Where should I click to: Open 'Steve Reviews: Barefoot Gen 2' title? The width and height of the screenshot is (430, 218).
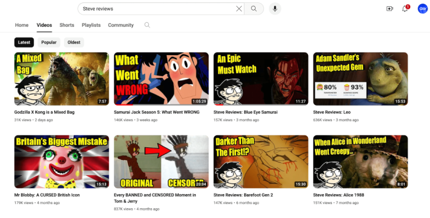pyautogui.click(x=243, y=195)
